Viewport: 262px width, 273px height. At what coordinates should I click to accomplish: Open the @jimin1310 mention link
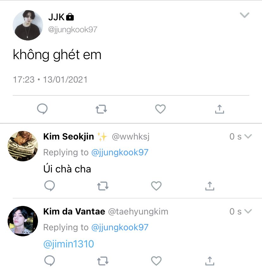(x=69, y=244)
